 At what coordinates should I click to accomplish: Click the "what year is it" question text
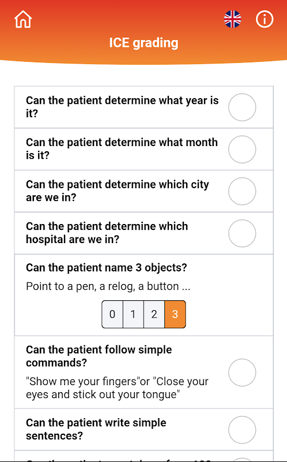(x=122, y=107)
